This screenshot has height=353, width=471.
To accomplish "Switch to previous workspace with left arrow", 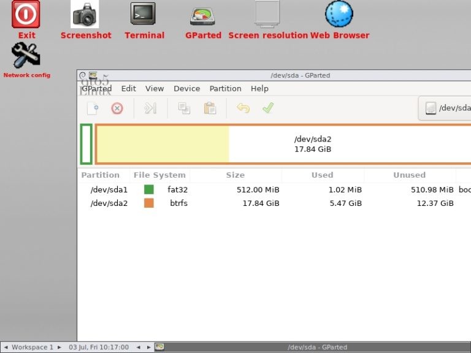I will pos(6,347).
